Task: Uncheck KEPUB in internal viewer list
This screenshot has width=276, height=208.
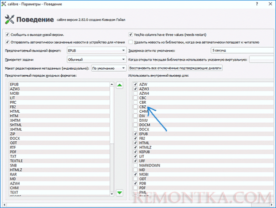Action: [135, 152]
